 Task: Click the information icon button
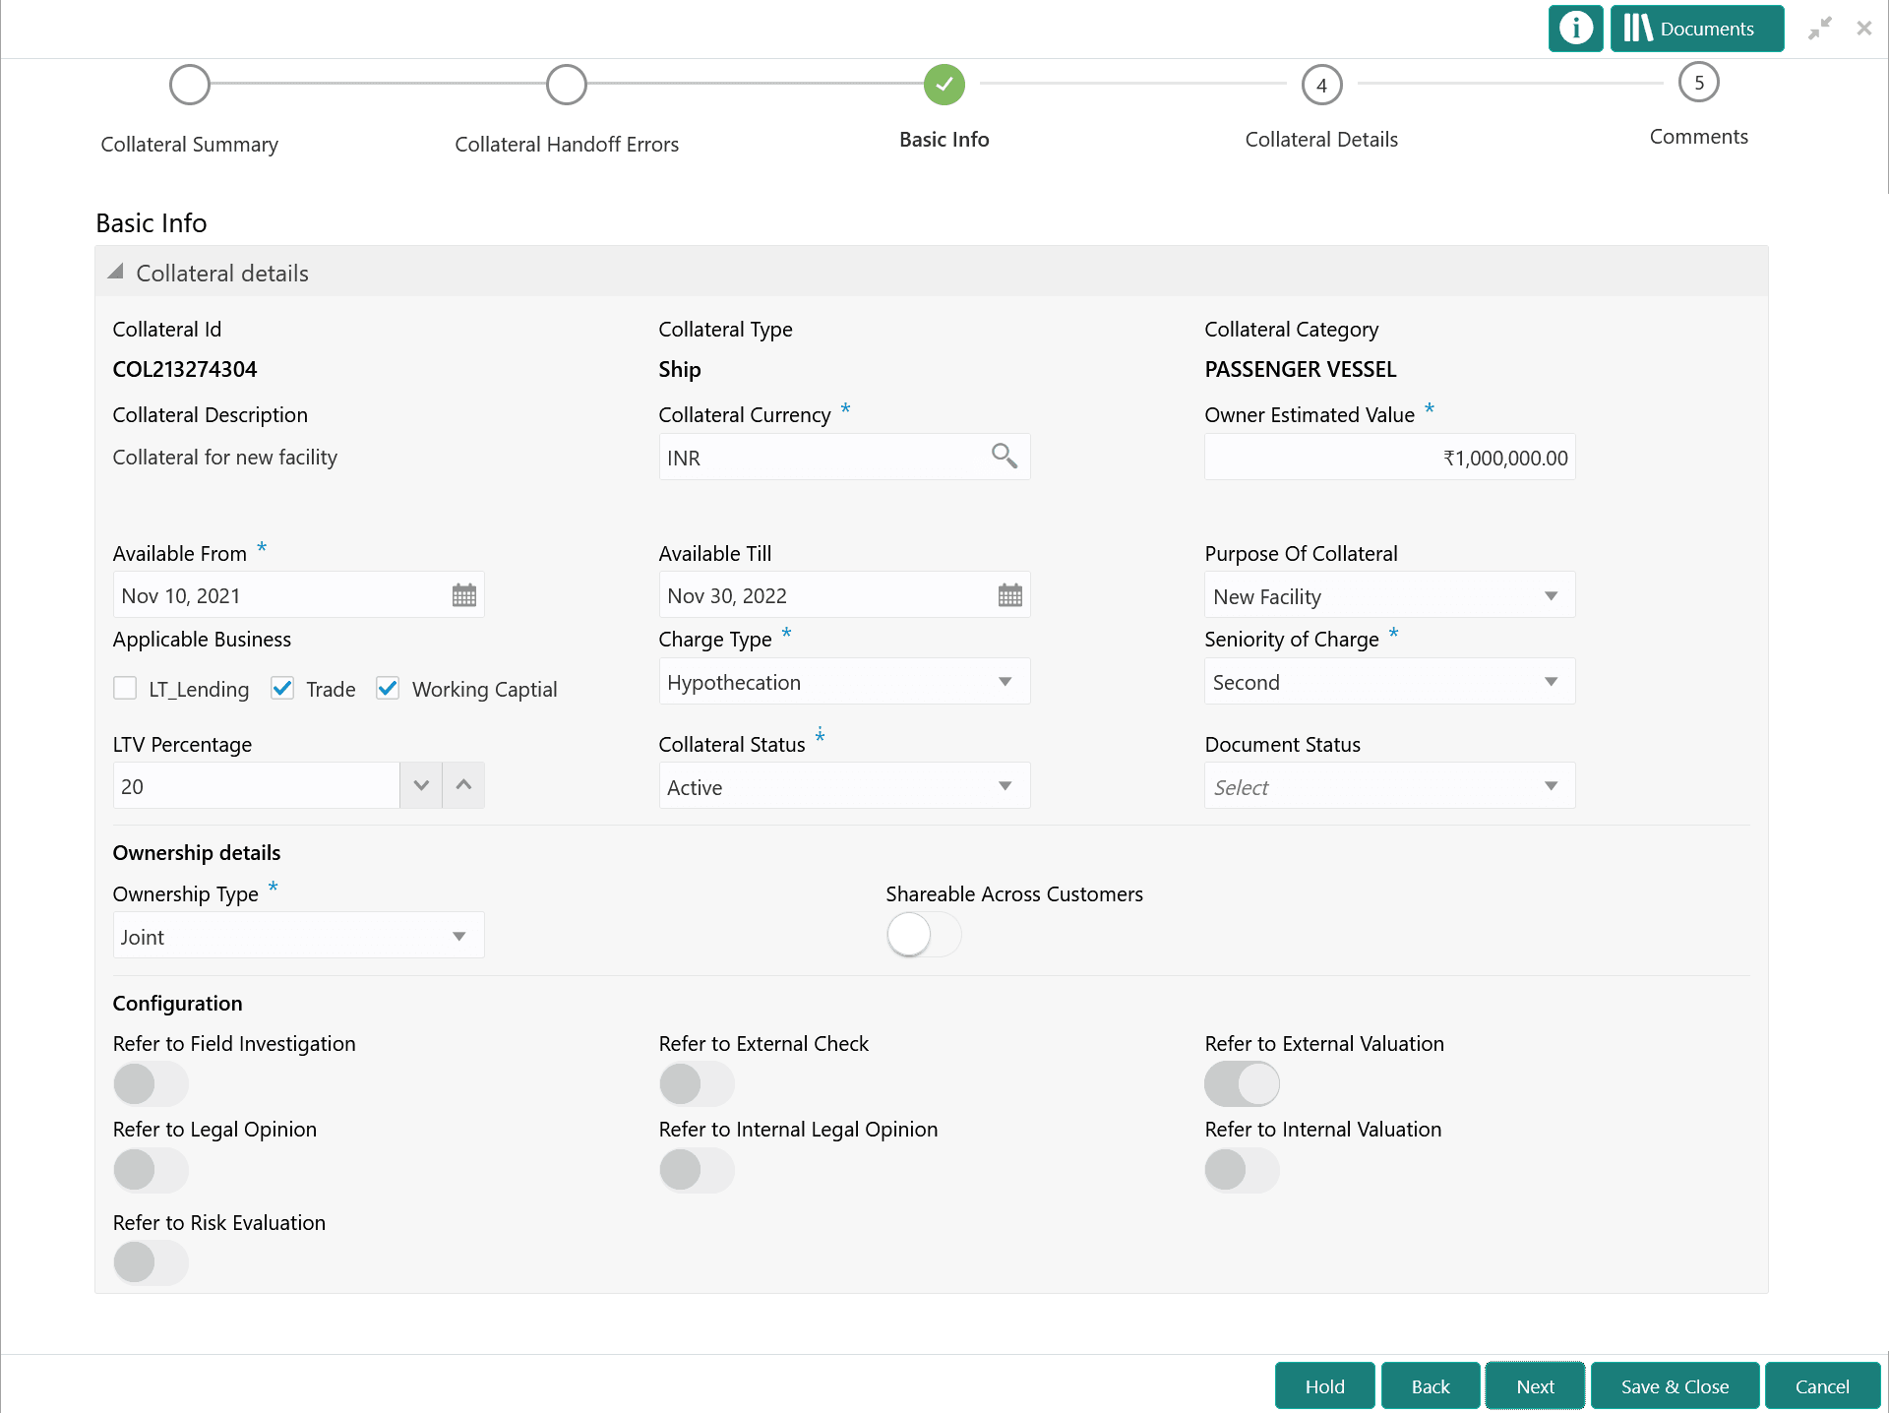pyautogui.click(x=1574, y=29)
